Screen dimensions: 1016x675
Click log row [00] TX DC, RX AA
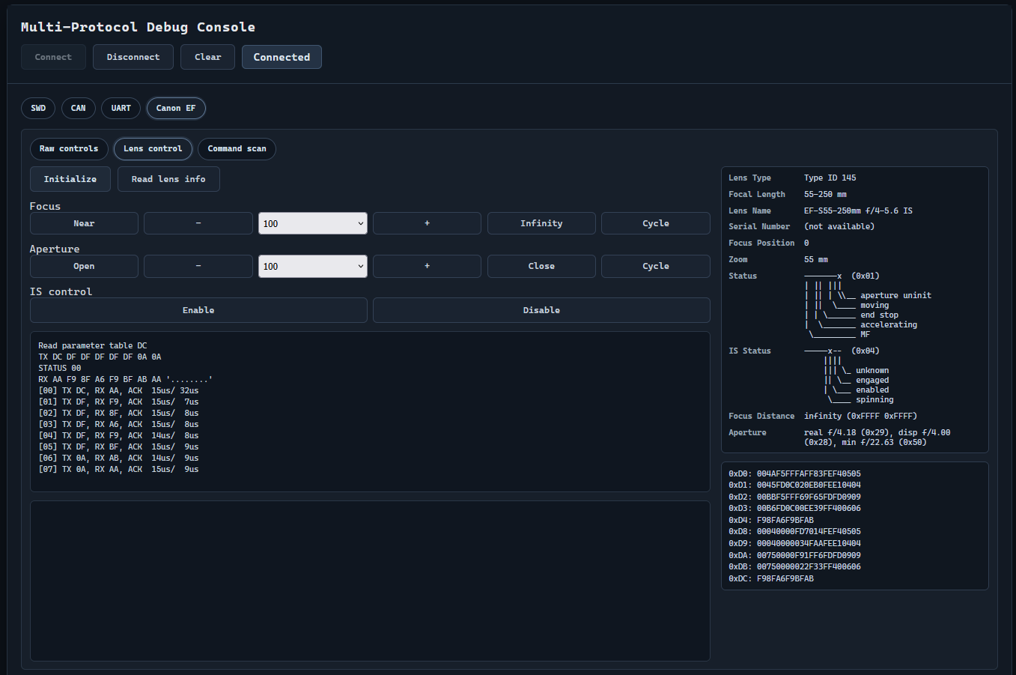[118, 391]
